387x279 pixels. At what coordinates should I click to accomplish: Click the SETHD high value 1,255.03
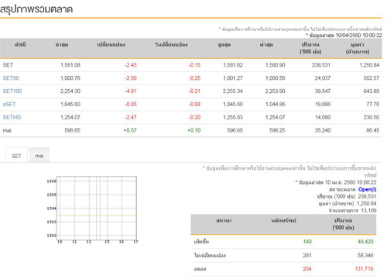point(233,117)
